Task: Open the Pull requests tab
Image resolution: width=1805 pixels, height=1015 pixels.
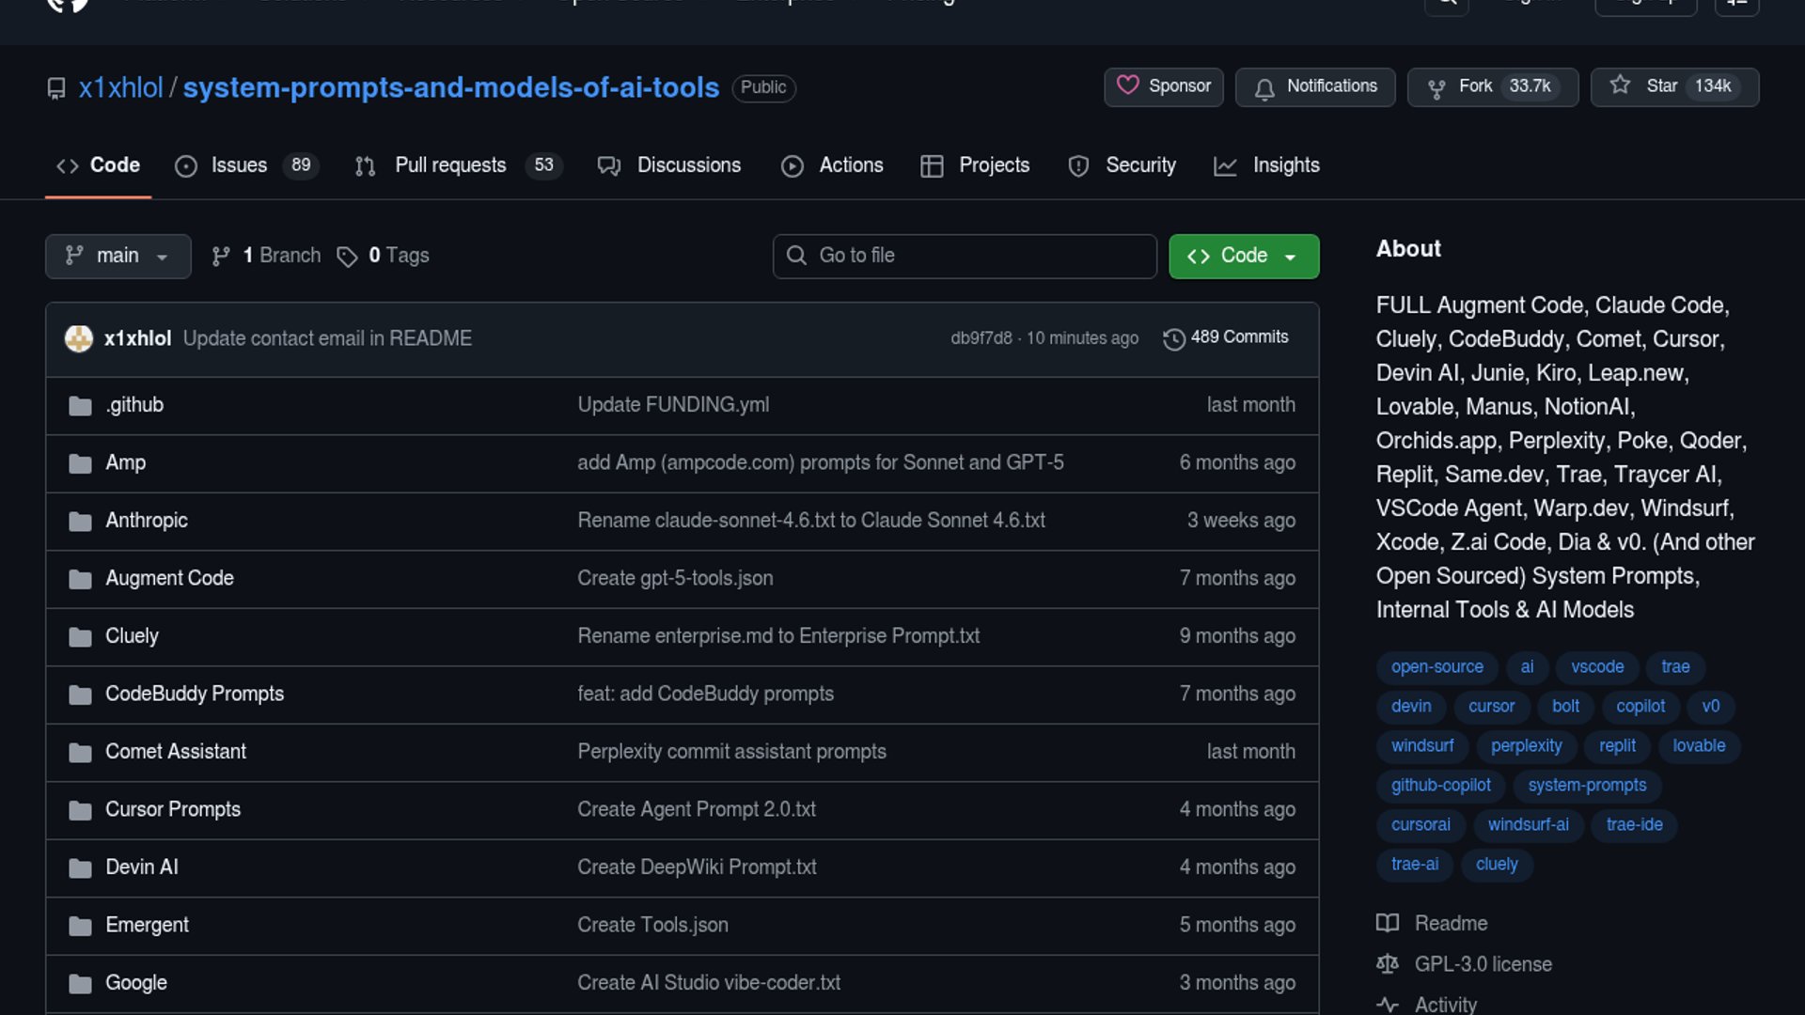Action: 450,165
